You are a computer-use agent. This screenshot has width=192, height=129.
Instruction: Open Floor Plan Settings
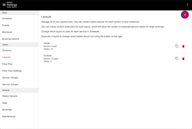tap(12, 71)
